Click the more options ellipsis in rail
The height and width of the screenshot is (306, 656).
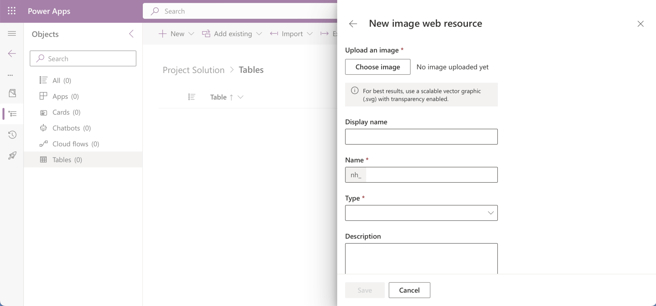pyautogui.click(x=10, y=75)
